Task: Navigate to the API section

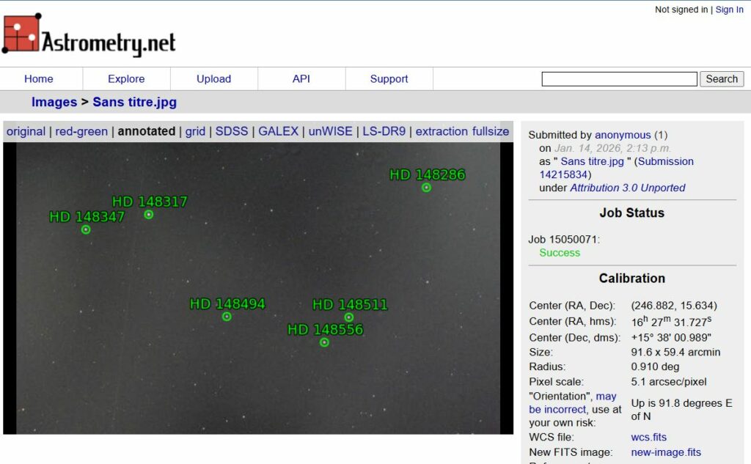Action: click(x=301, y=79)
